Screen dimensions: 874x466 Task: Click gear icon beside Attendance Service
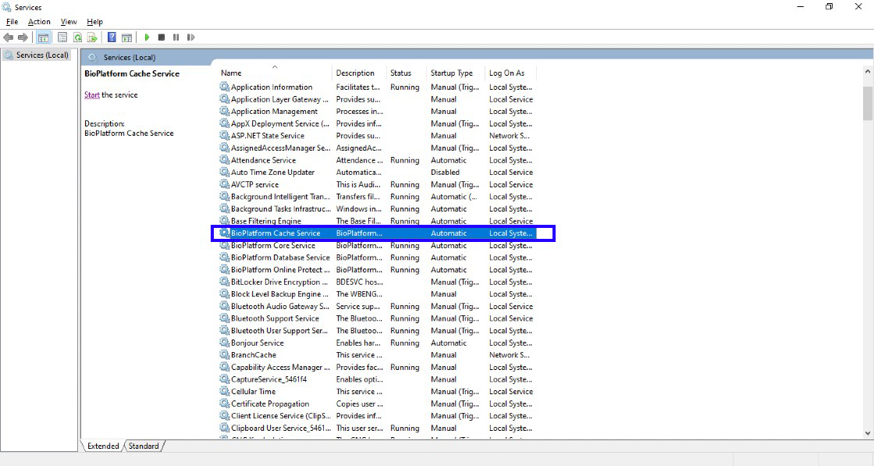point(224,160)
